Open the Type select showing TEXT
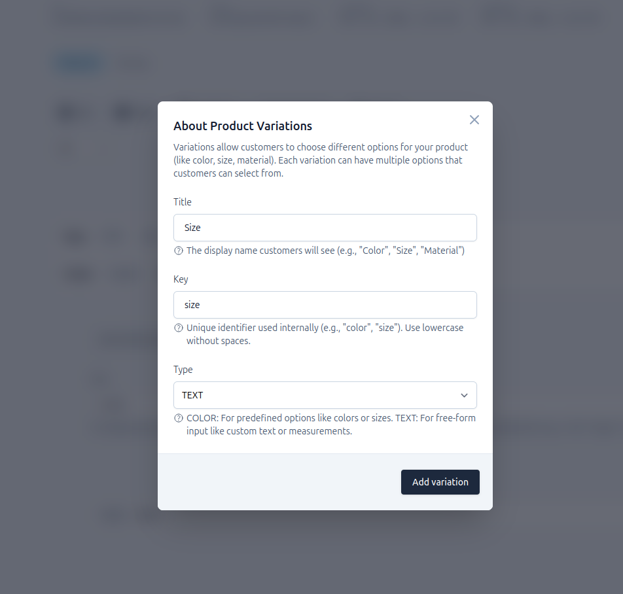Viewport: 623px width, 594px height. pyautogui.click(x=325, y=395)
